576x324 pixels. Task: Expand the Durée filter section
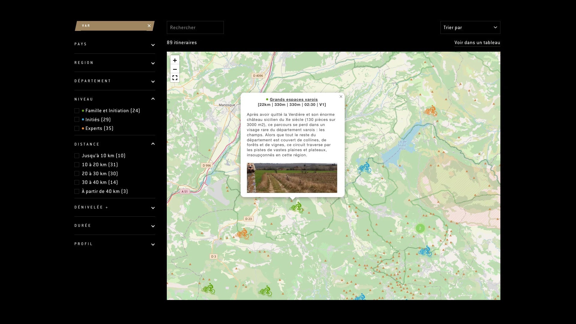coord(115,226)
